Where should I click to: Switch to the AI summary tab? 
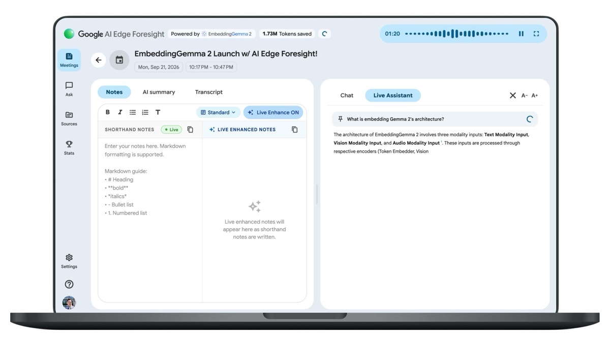pyautogui.click(x=159, y=92)
